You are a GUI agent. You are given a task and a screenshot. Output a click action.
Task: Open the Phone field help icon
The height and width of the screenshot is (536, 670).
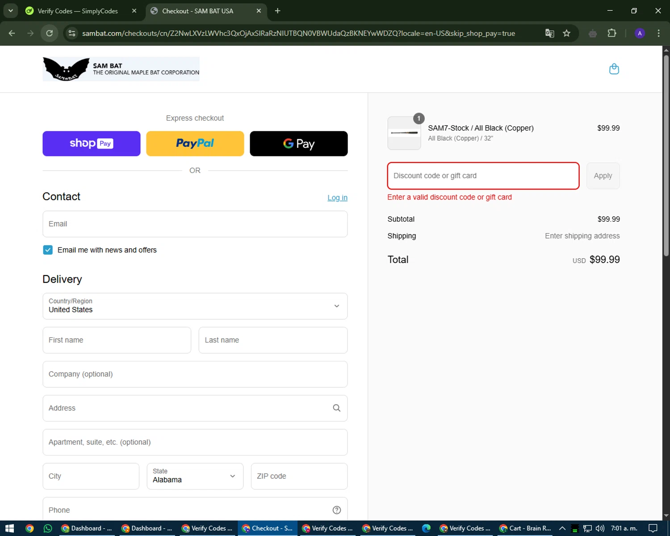pyautogui.click(x=337, y=510)
